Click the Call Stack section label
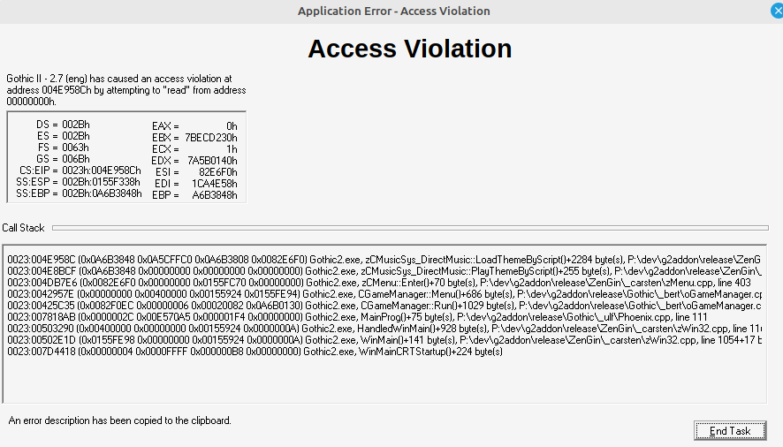Image resolution: width=783 pixels, height=447 pixels. (x=23, y=228)
